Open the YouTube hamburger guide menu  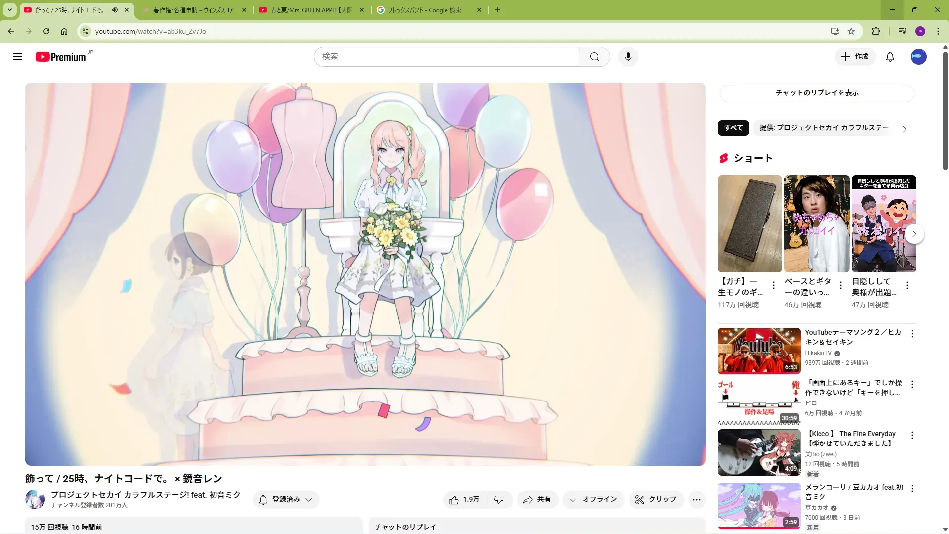(18, 57)
